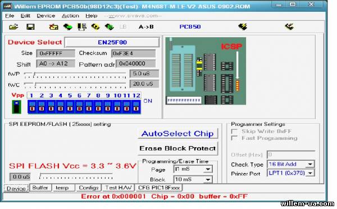Viewport: 337px width, 209px height.
Task: Click the ICSP programmer board picture
Action: coord(206,71)
